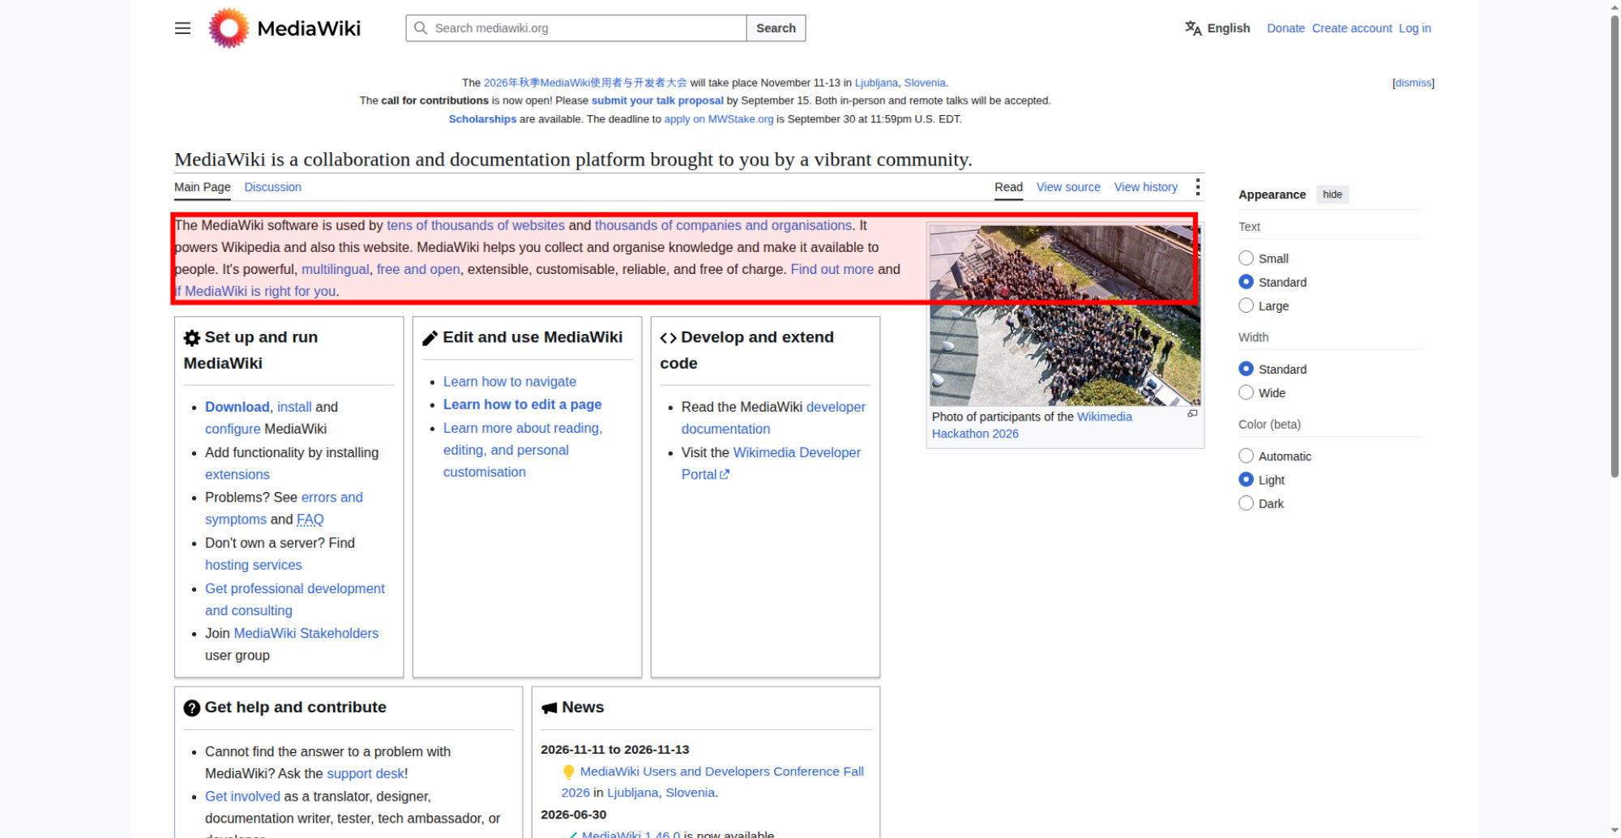Open the main menu hamburger icon
Viewport: 1621px width, 838px height.
(x=182, y=28)
